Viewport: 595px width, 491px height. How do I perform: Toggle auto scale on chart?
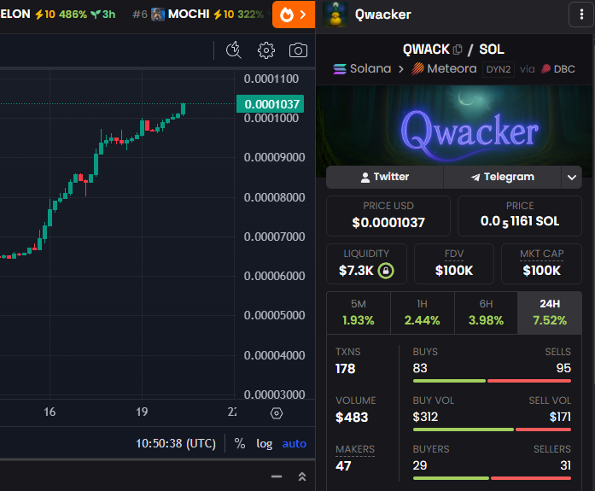coord(294,443)
